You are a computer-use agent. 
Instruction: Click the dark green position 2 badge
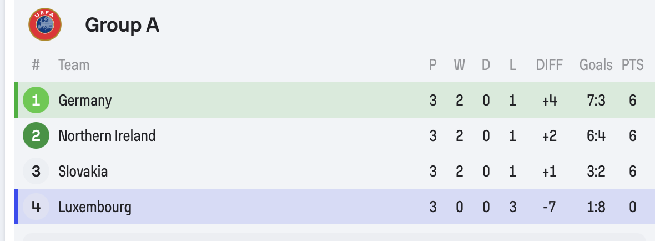(x=36, y=136)
